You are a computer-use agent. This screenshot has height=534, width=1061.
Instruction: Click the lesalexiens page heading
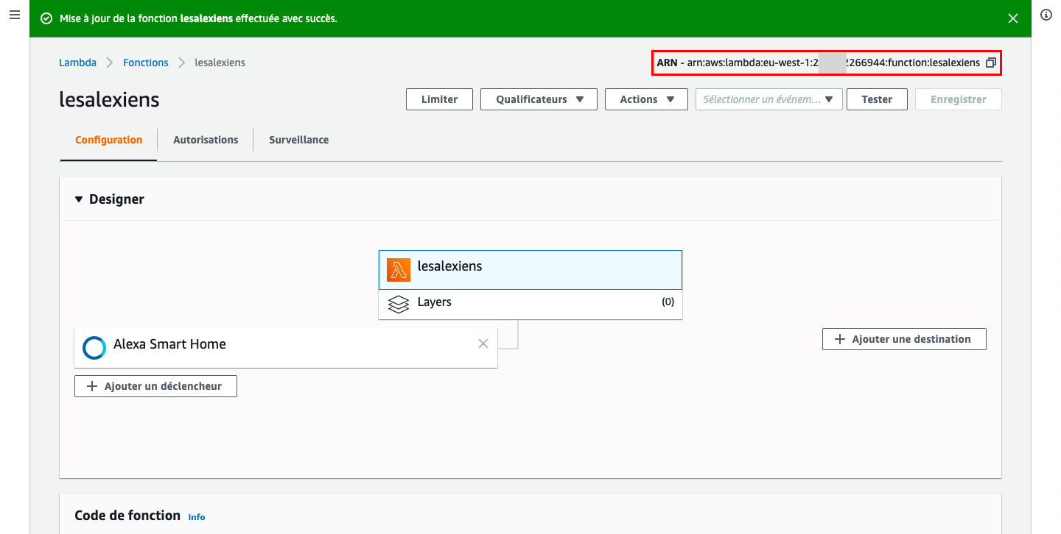109,99
